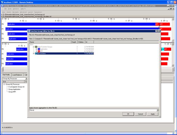Screen dimensions: 177x135
Task: Open the Group All_Processes combo box
Action: click(26, 79)
